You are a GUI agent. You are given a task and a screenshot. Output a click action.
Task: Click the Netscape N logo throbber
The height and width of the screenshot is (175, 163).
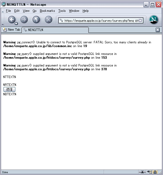[x=154, y=20]
